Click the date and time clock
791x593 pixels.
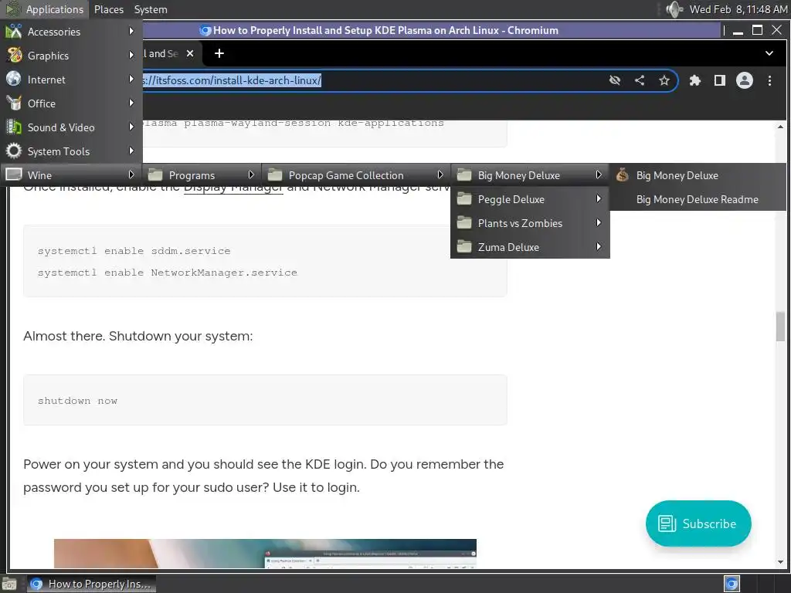[738, 9]
